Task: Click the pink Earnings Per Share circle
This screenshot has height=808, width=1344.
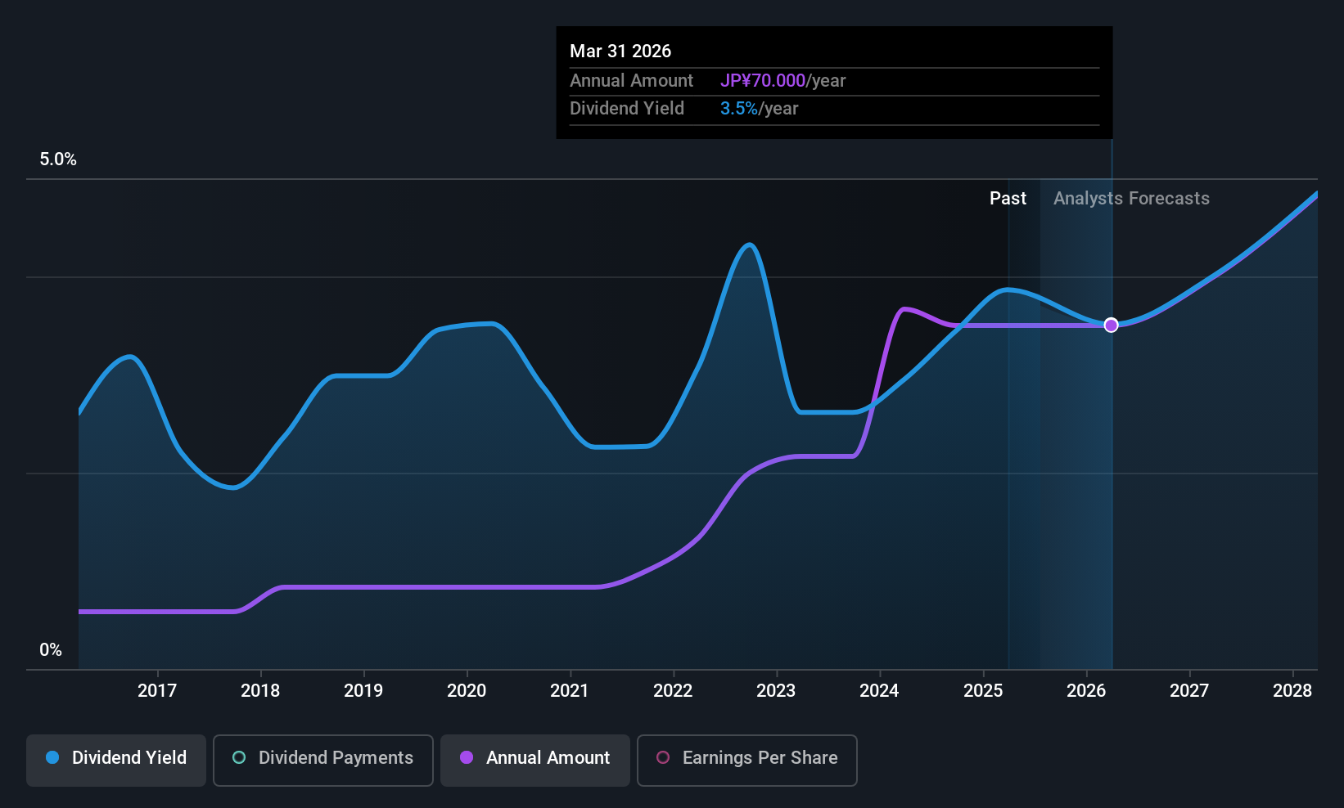Action: coord(663,758)
